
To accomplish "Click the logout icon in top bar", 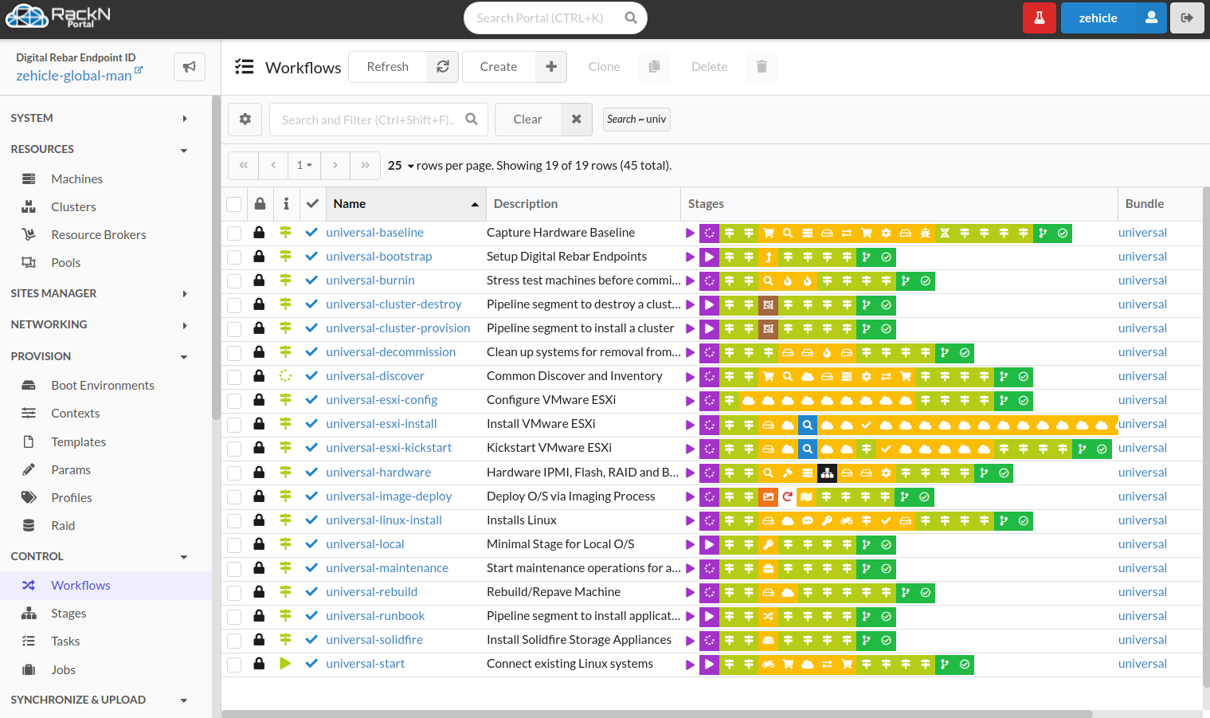I will [x=1187, y=18].
